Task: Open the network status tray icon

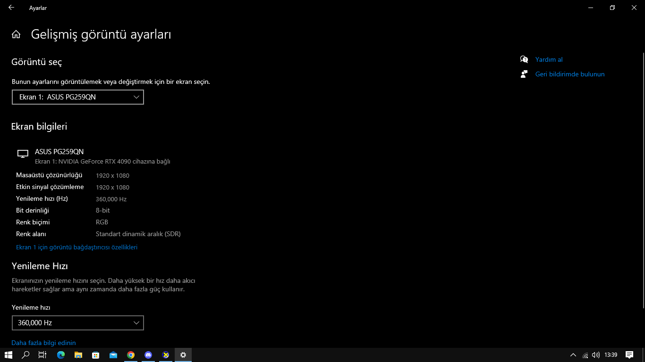Action: pyautogui.click(x=586, y=355)
